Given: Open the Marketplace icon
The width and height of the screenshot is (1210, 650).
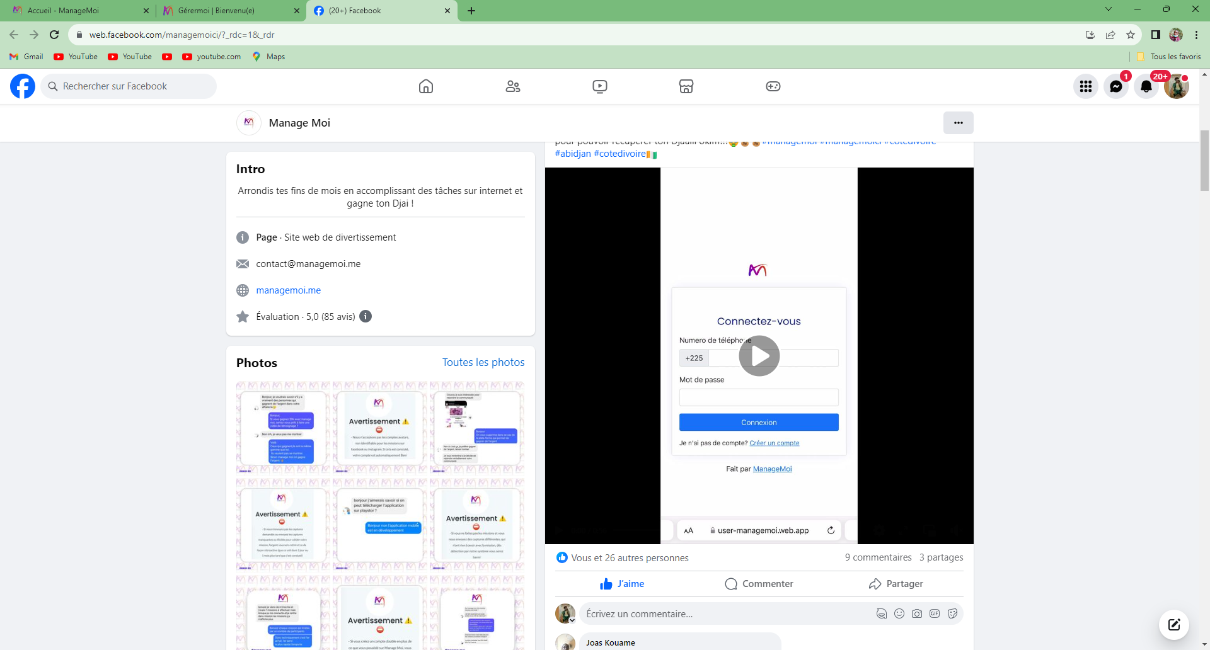Looking at the screenshot, I should [x=686, y=86].
